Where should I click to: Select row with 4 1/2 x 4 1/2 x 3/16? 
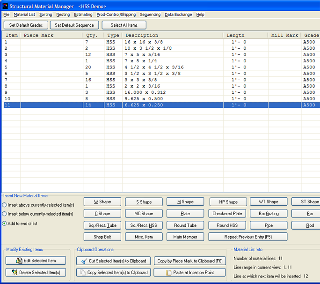click(x=161, y=67)
